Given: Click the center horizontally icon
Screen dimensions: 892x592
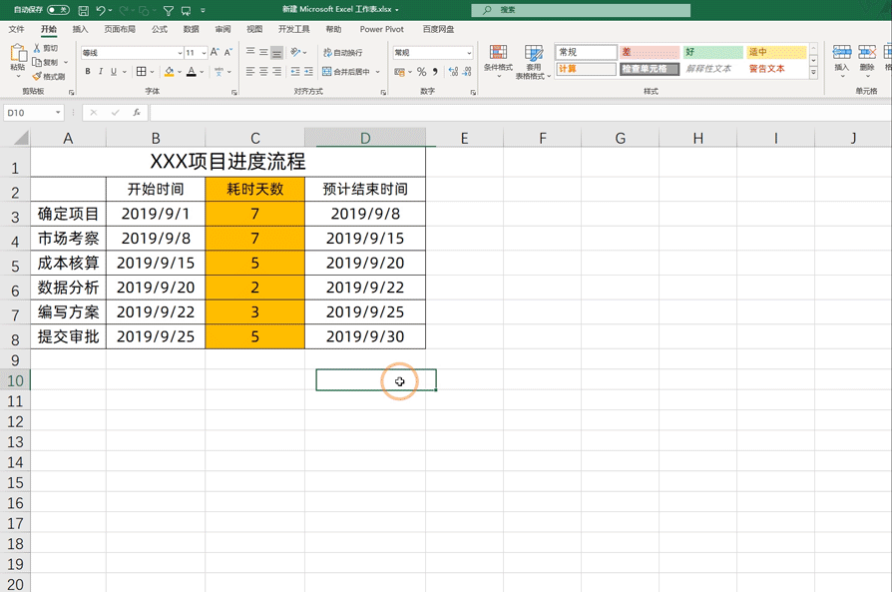Looking at the screenshot, I should 263,71.
